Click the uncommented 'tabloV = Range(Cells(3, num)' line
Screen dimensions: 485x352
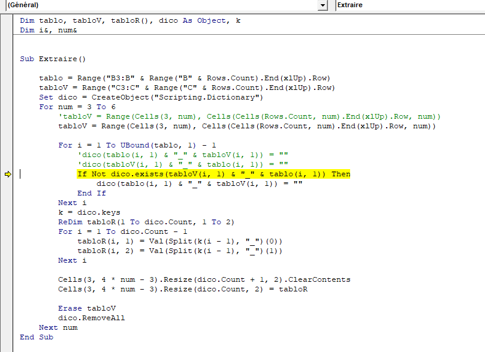coord(247,126)
